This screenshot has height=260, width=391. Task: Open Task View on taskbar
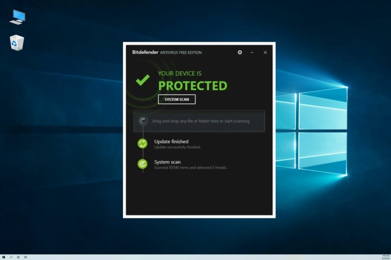click(26, 257)
